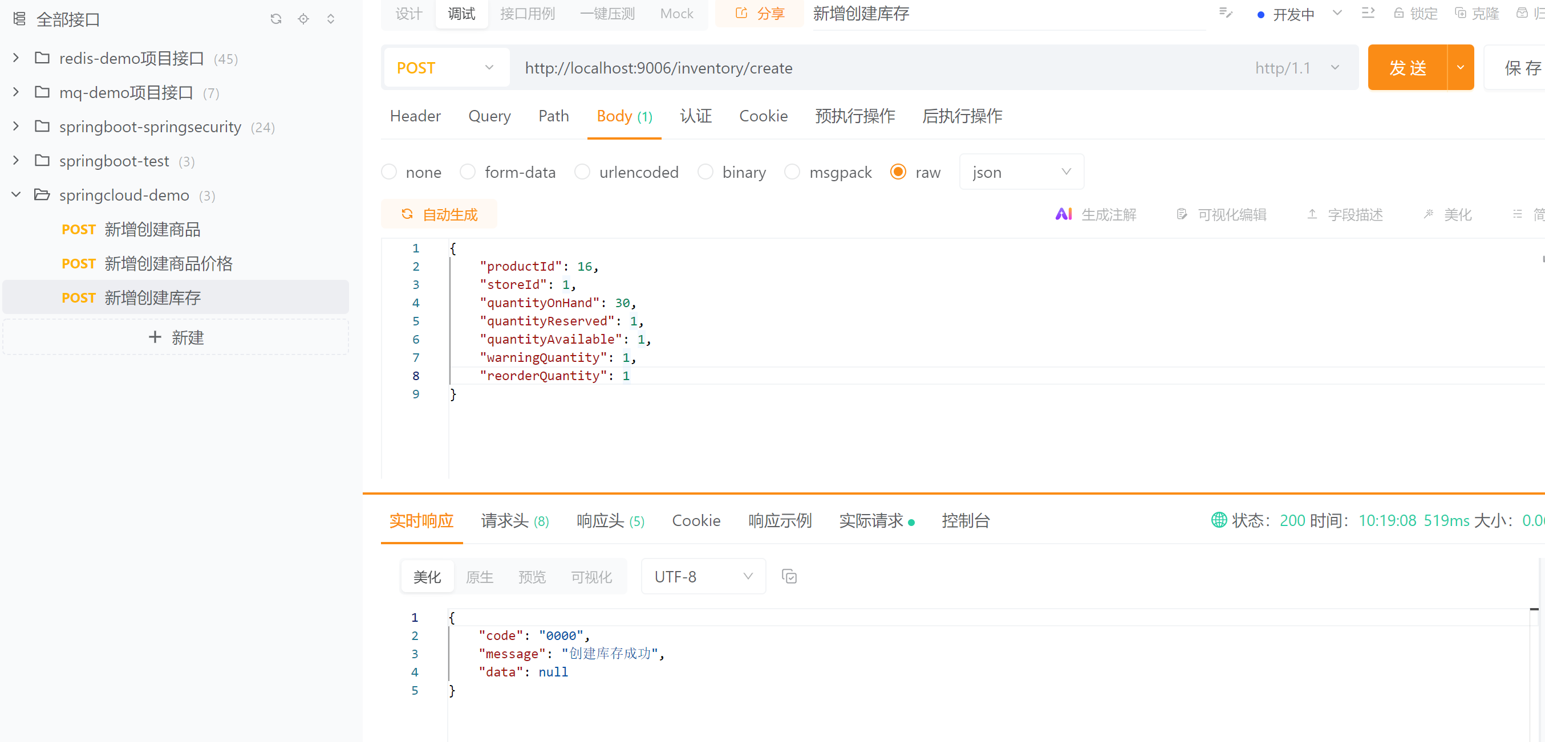
Task: Select the form-data body type radio
Action: click(468, 173)
